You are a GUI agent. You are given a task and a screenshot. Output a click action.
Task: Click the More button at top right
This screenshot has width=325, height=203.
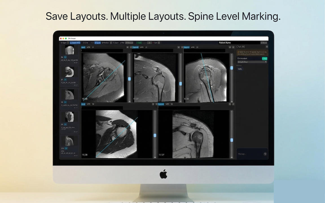pyautogui.click(x=264, y=43)
